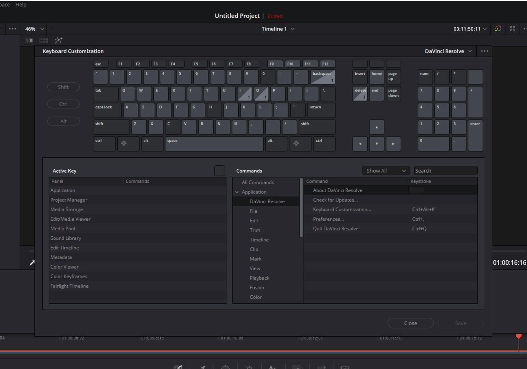Toggle the Ctrl modifier button

pos(63,104)
